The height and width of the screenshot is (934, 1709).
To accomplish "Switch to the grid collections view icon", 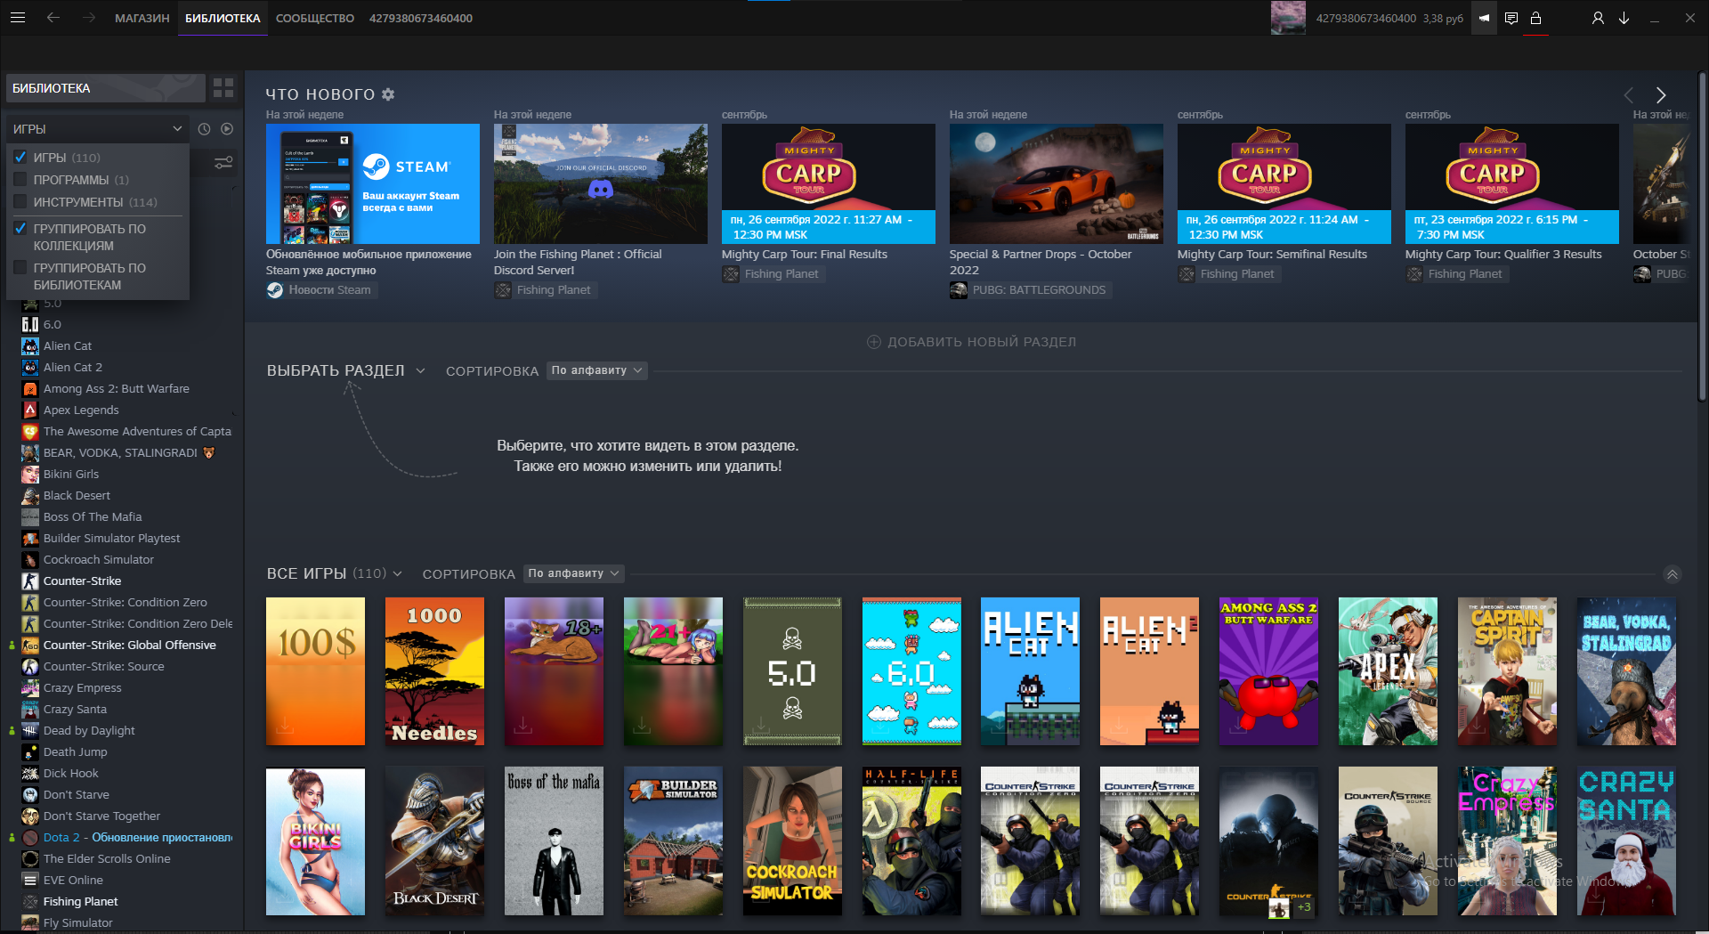I will click(x=223, y=88).
